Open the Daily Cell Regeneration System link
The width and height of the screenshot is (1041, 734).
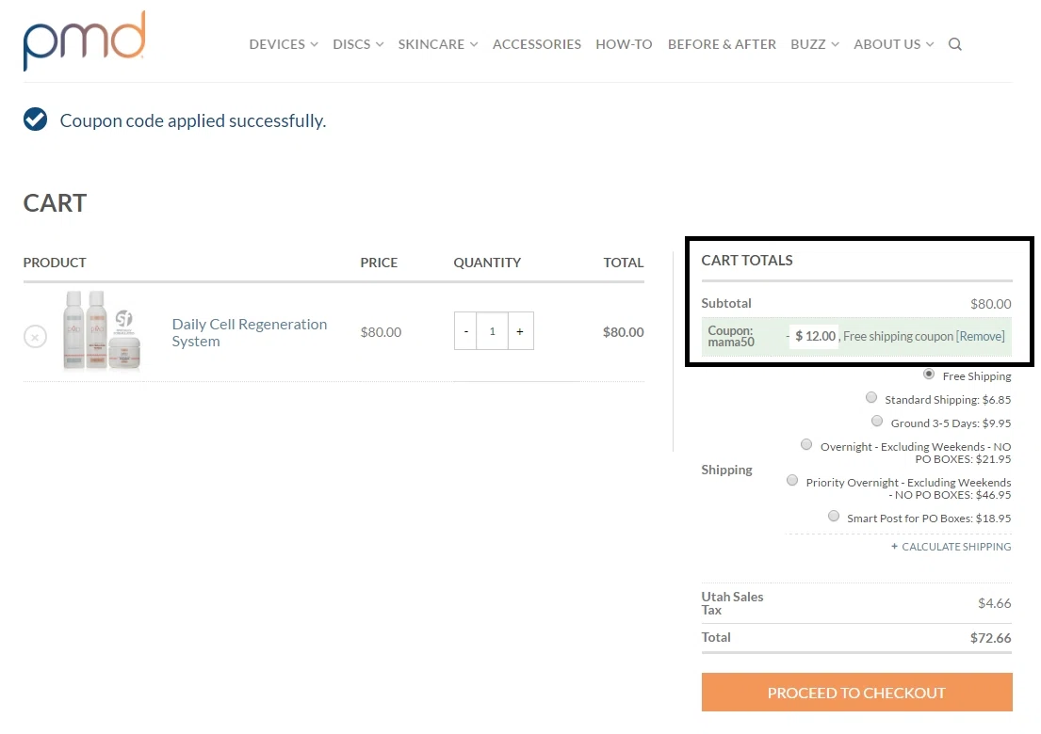249,333
